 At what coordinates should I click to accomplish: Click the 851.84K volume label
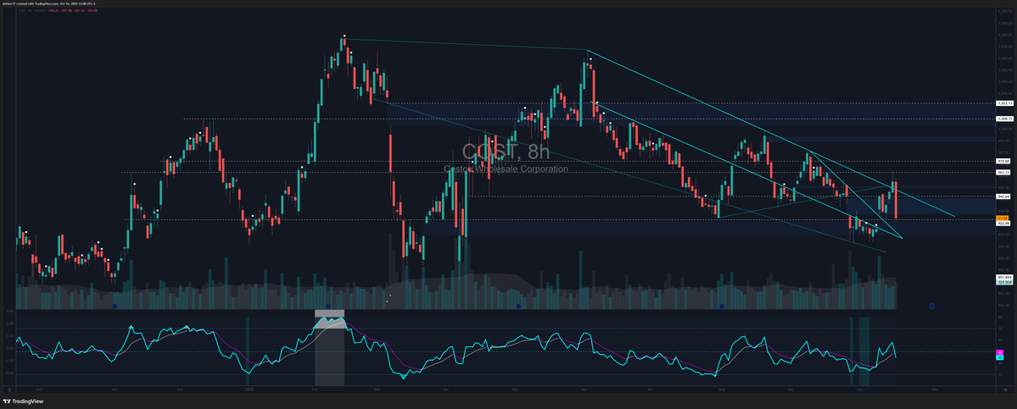[1003, 278]
